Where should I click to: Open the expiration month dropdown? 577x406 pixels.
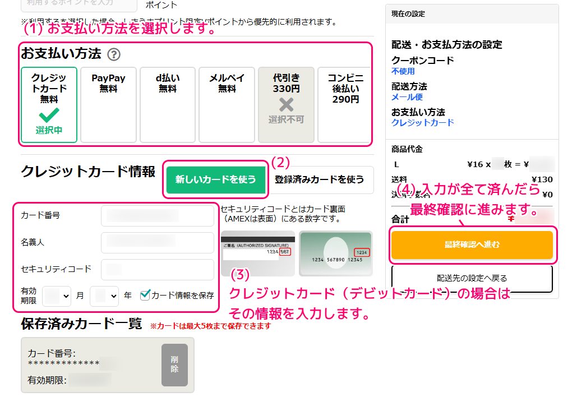pyautogui.click(x=57, y=296)
